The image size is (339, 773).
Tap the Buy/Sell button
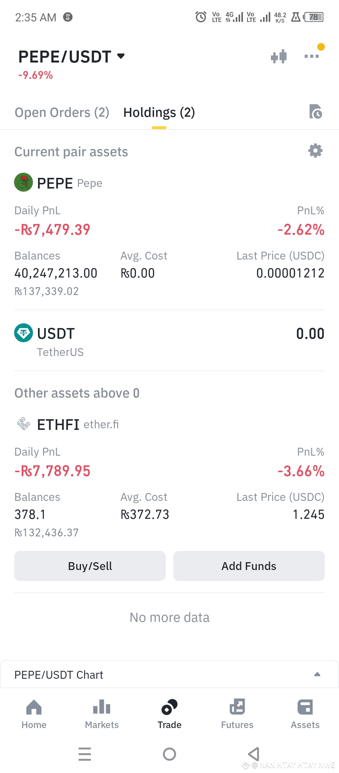(x=90, y=566)
